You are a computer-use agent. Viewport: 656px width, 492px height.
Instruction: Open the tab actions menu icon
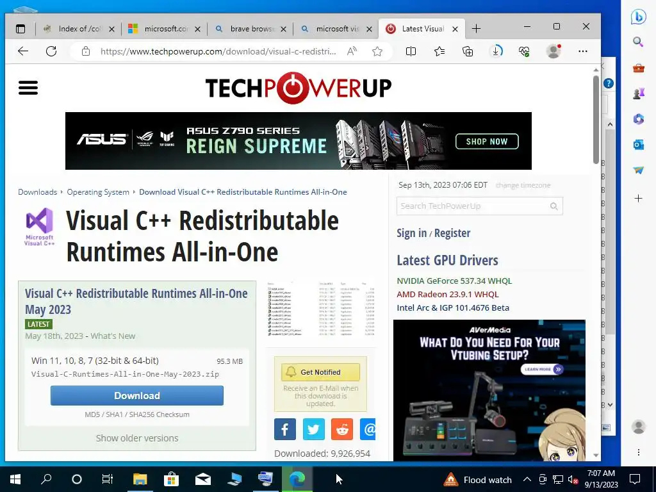20,29
